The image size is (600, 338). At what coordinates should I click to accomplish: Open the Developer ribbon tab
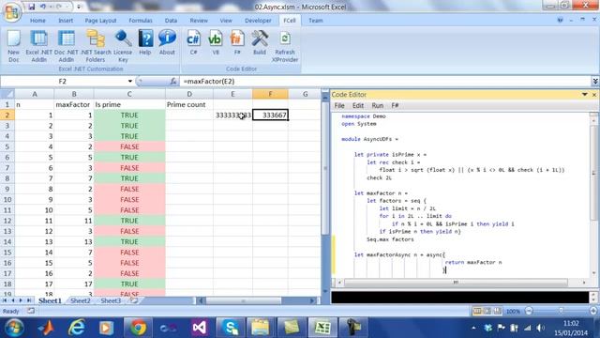[258, 21]
